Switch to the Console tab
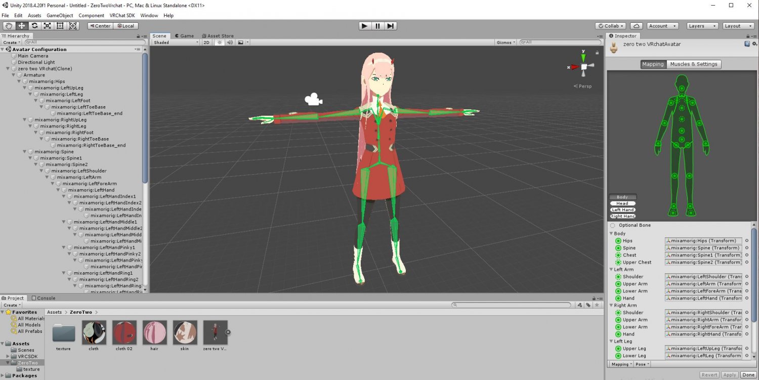This screenshot has width=759, height=380. coord(43,298)
